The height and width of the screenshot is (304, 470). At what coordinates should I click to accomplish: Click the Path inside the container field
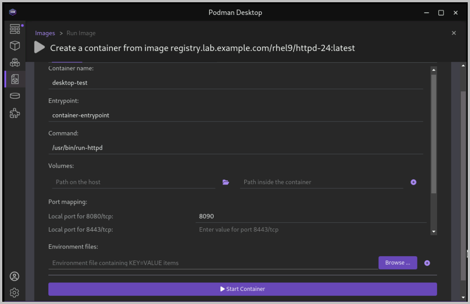point(321,182)
